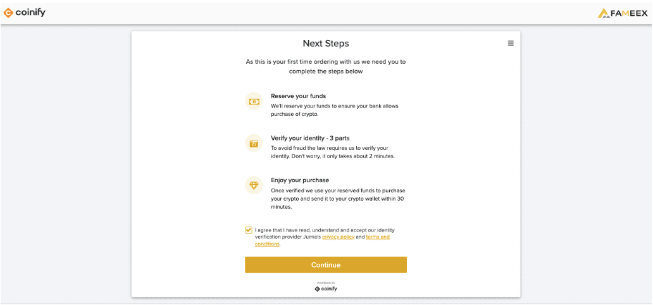Open the hamburger menu icon
This screenshot has width=653, height=305.
(511, 43)
